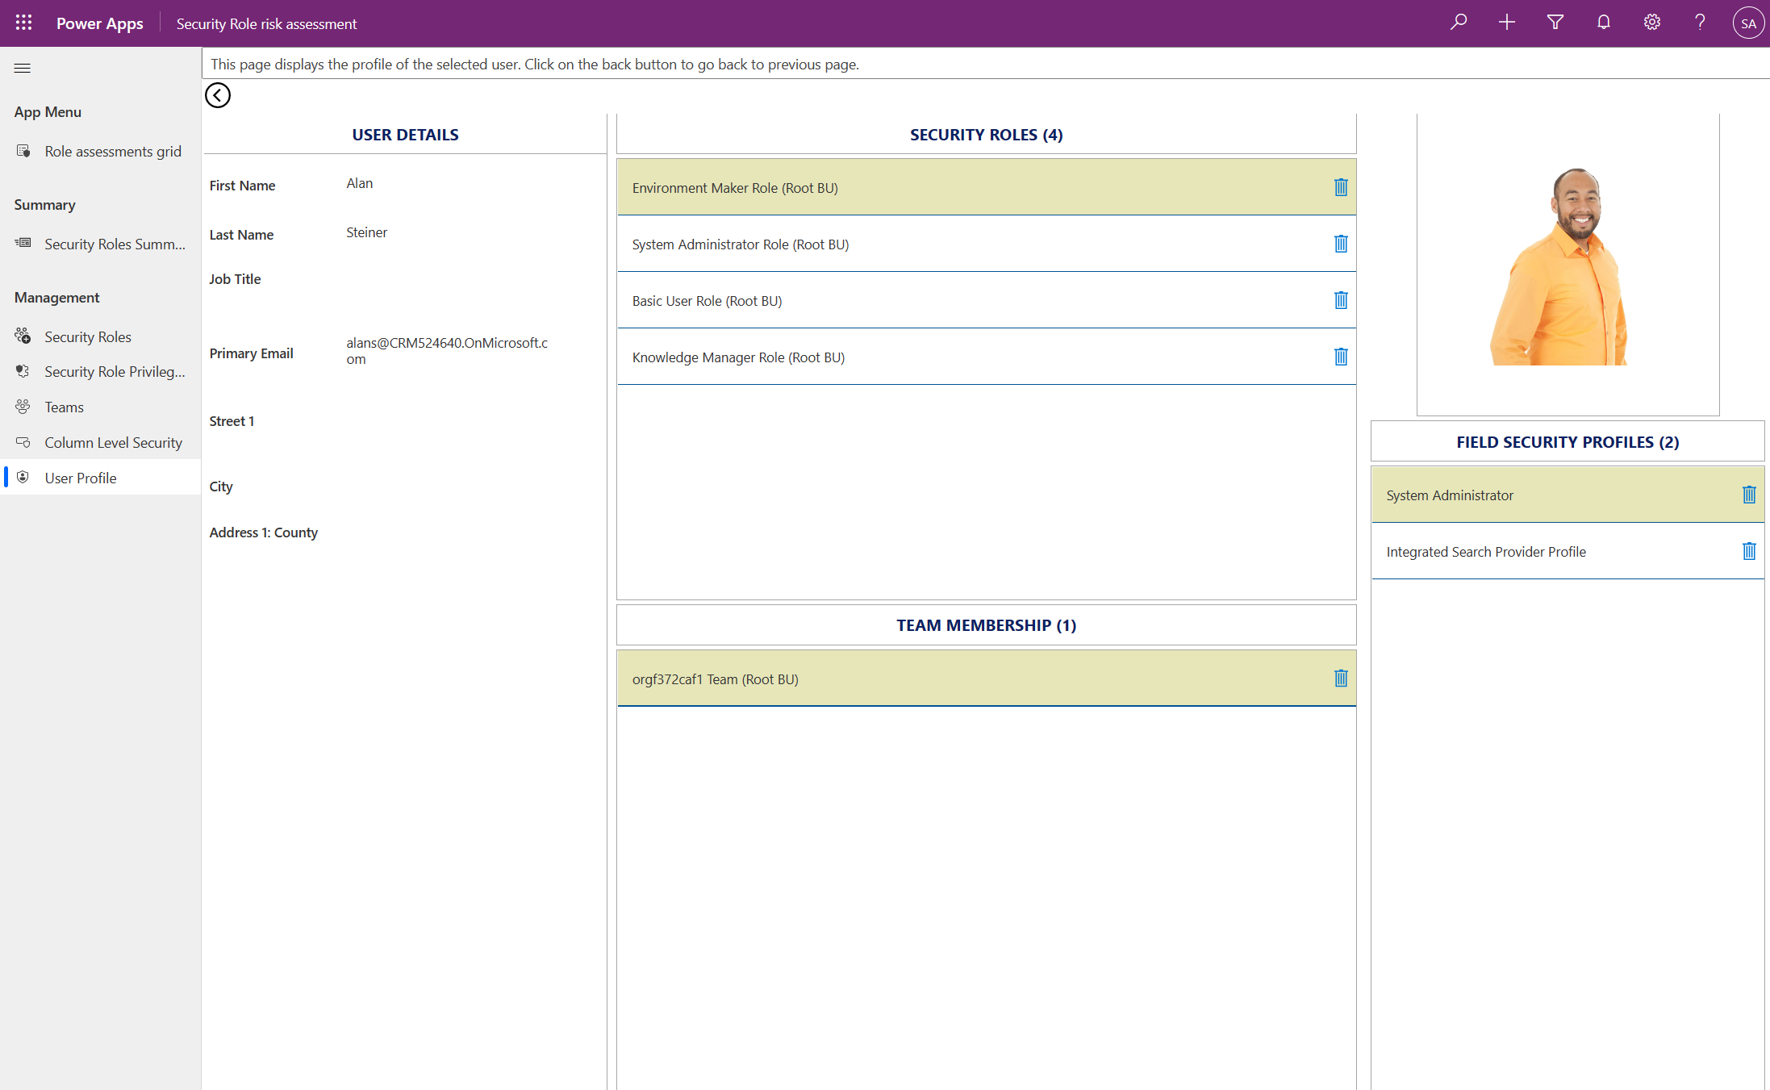Remove the orgf372caf1 Team membership
Screen dimensions: 1770x1090
pyautogui.click(x=1341, y=679)
